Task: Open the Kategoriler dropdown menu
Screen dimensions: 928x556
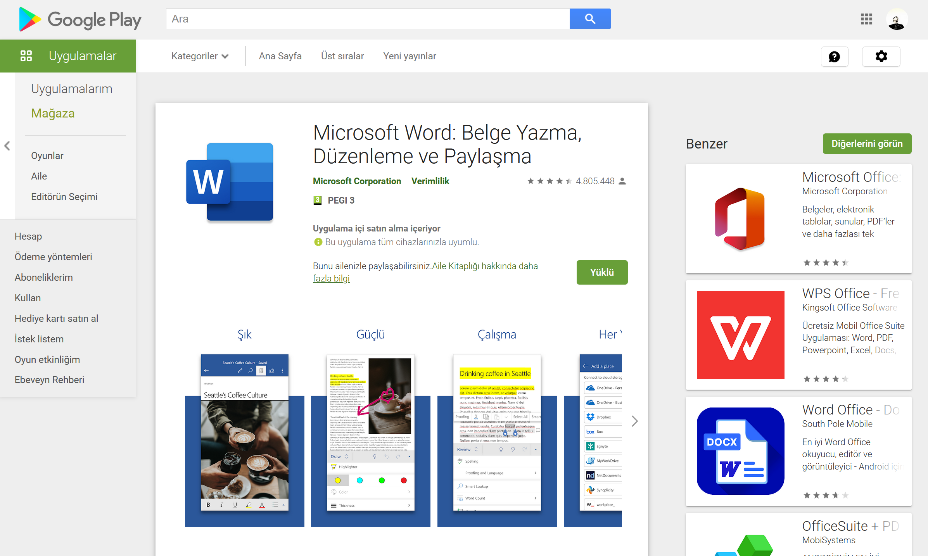Action: 199,55
